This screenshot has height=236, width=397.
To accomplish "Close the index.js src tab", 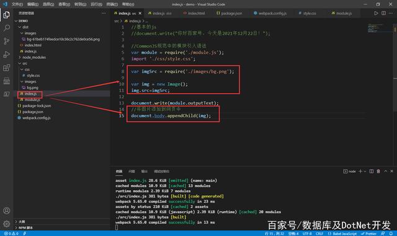I will pyautogui.click(x=140, y=13).
